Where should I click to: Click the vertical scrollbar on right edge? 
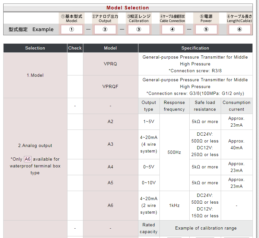point(257,119)
